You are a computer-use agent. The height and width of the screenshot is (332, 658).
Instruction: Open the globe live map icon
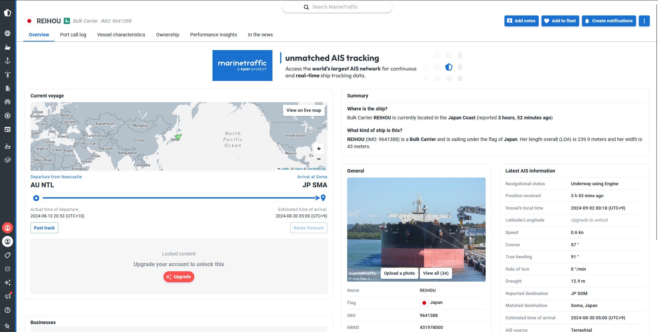click(x=8, y=33)
